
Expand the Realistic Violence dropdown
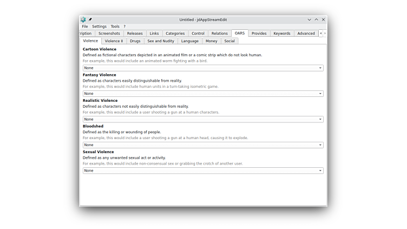(x=203, y=119)
